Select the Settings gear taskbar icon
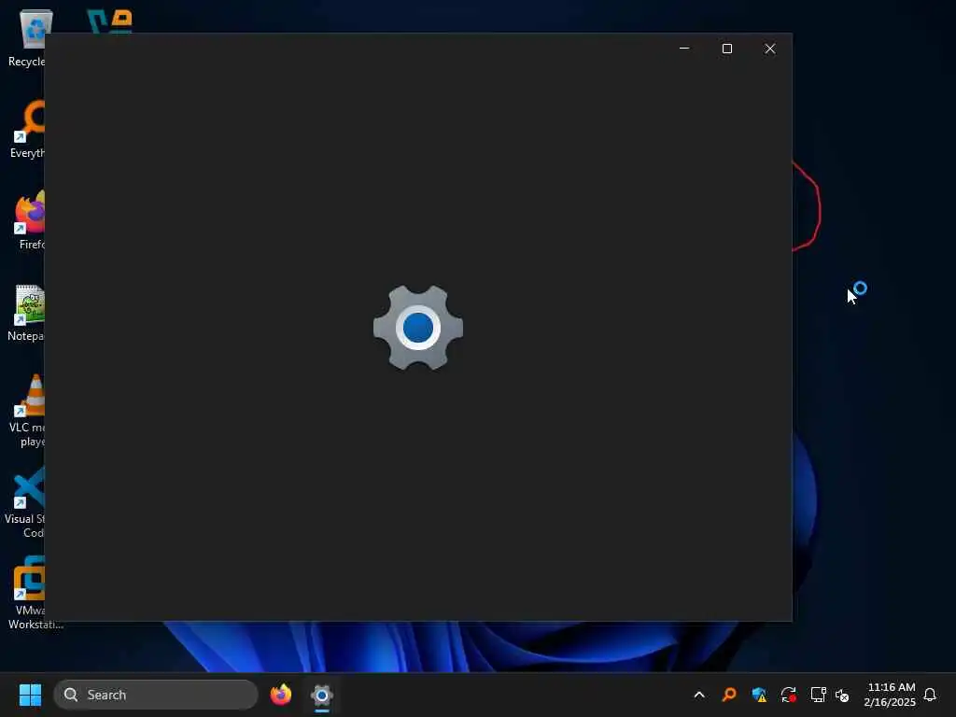Image resolution: width=956 pixels, height=717 pixels. [x=322, y=695]
